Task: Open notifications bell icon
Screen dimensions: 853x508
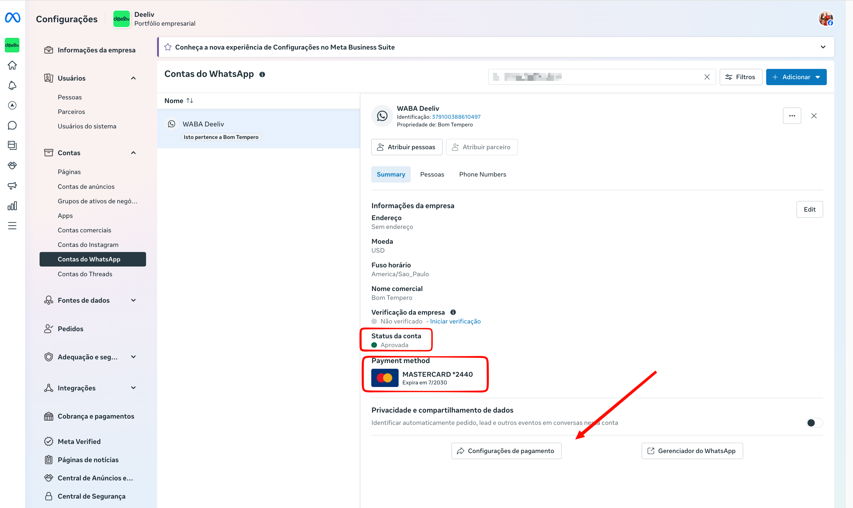Action: click(x=12, y=85)
